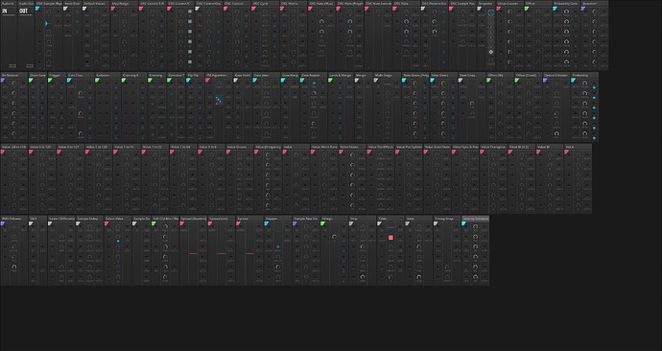Select the S&H module title
The width and height of the screenshot is (662, 351).
pos(33,219)
